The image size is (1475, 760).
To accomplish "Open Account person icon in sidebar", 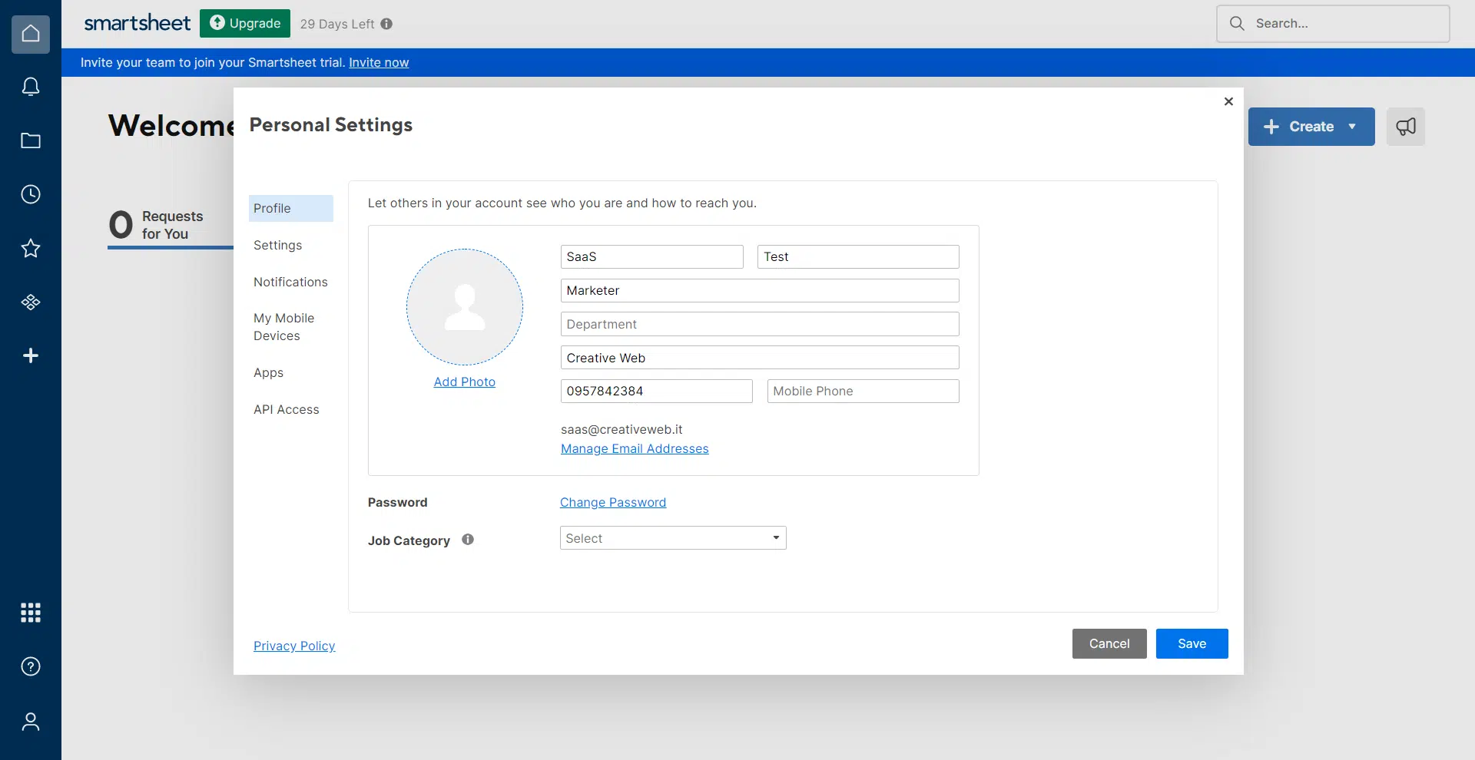I will coord(31,722).
